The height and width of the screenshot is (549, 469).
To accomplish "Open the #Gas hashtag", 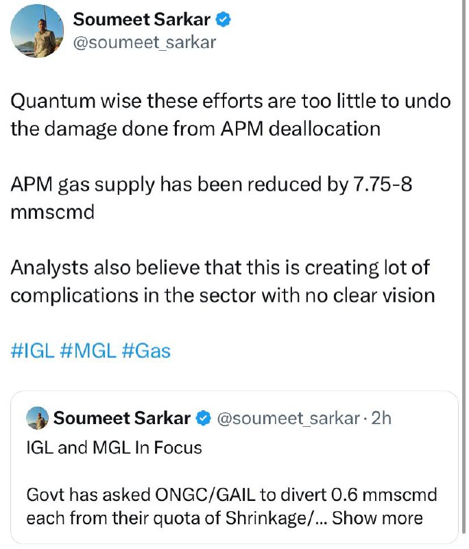I will point(146,351).
